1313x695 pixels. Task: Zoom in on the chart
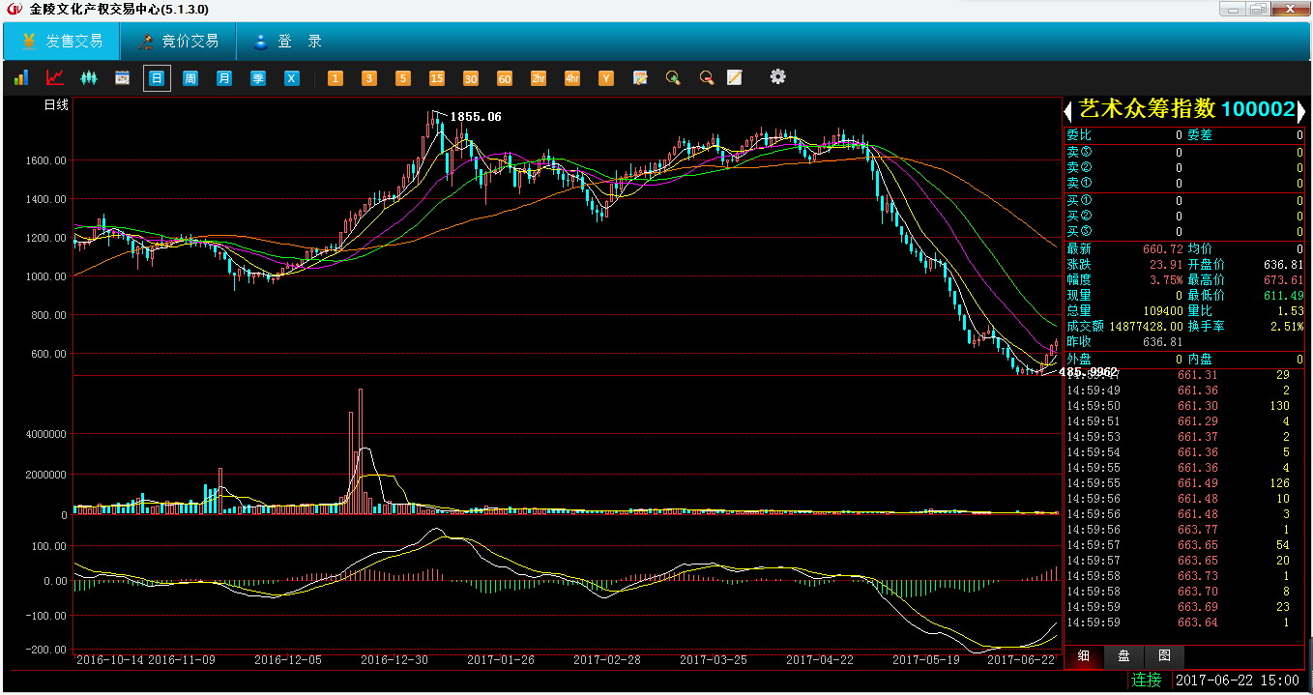click(674, 78)
